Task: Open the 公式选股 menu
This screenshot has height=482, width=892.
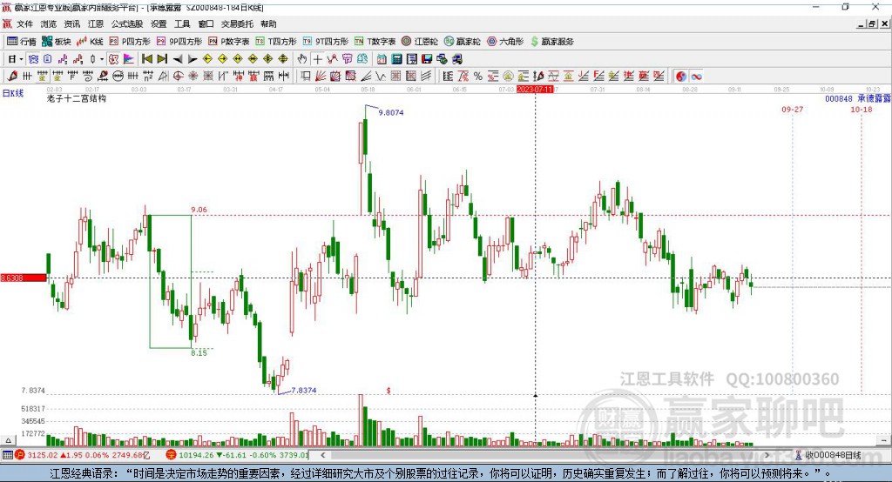Action: click(x=127, y=23)
